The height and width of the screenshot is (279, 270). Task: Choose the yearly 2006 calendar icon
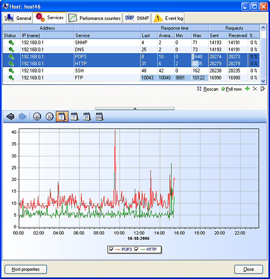coord(99,117)
